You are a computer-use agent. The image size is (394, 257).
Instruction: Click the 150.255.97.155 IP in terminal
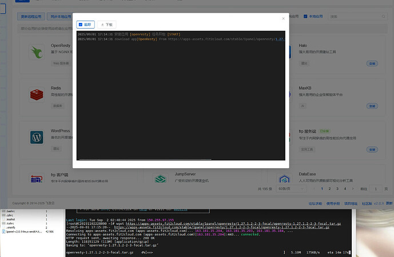[160, 220]
